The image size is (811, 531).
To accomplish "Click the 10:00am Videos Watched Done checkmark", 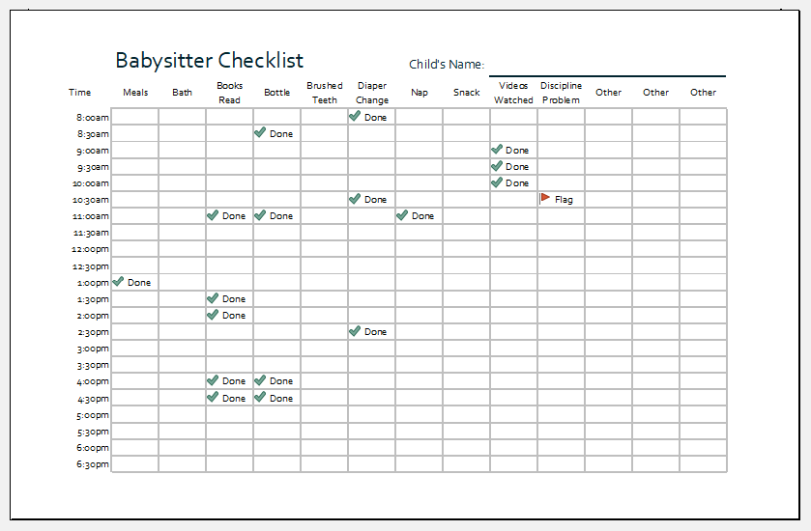I will coord(497,182).
